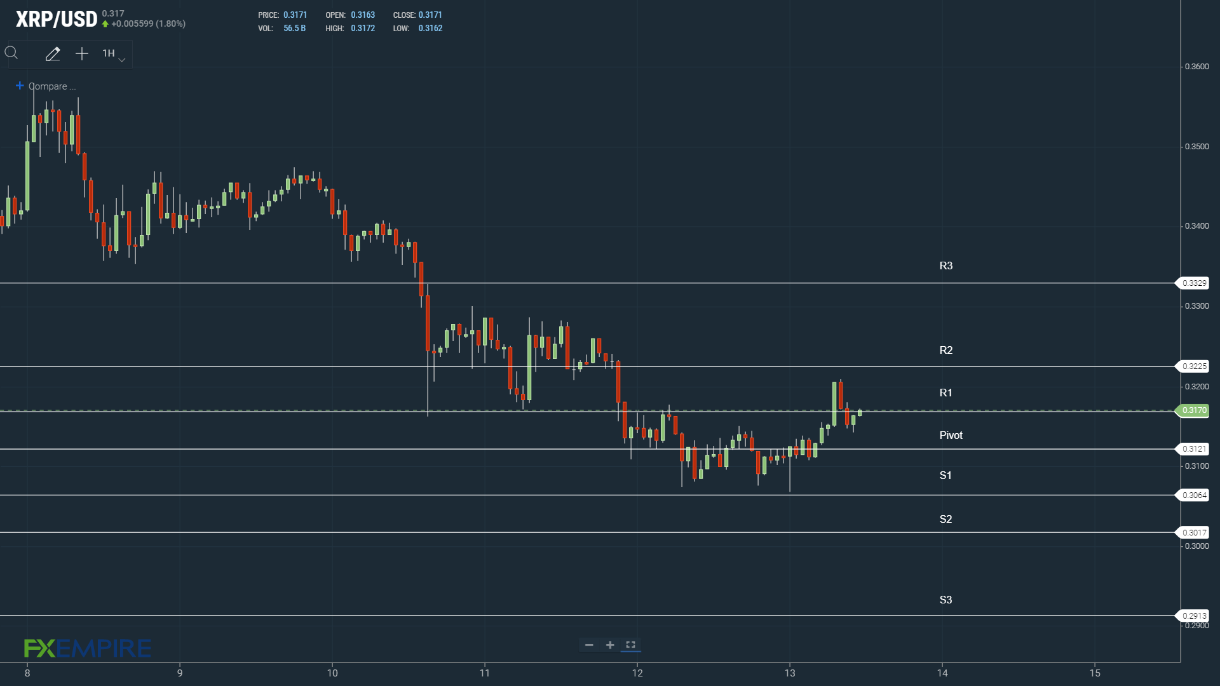The height and width of the screenshot is (686, 1220).
Task: Select the pencil drawing tool
Action: click(x=53, y=54)
